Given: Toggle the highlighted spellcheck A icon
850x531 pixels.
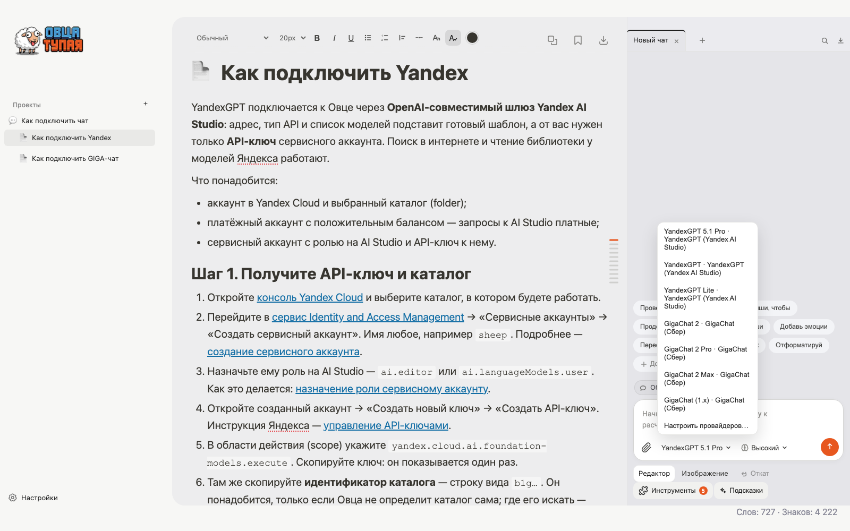Looking at the screenshot, I should click(x=453, y=38).
